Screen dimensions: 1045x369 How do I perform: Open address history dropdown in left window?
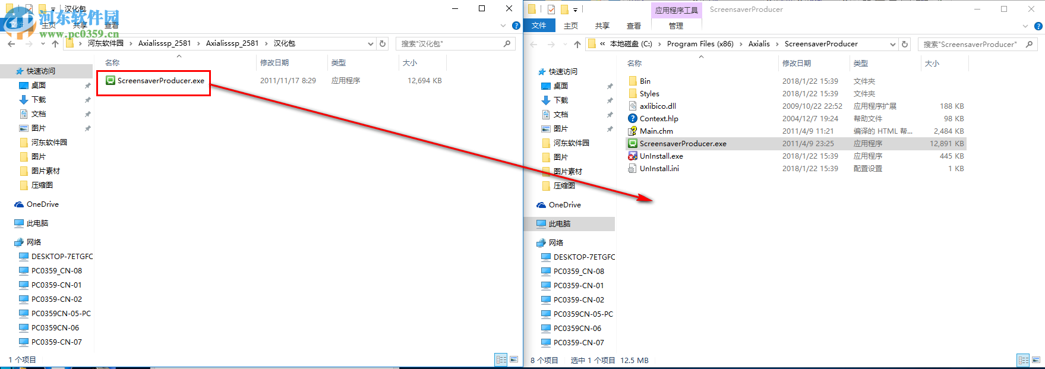(370, 43)
